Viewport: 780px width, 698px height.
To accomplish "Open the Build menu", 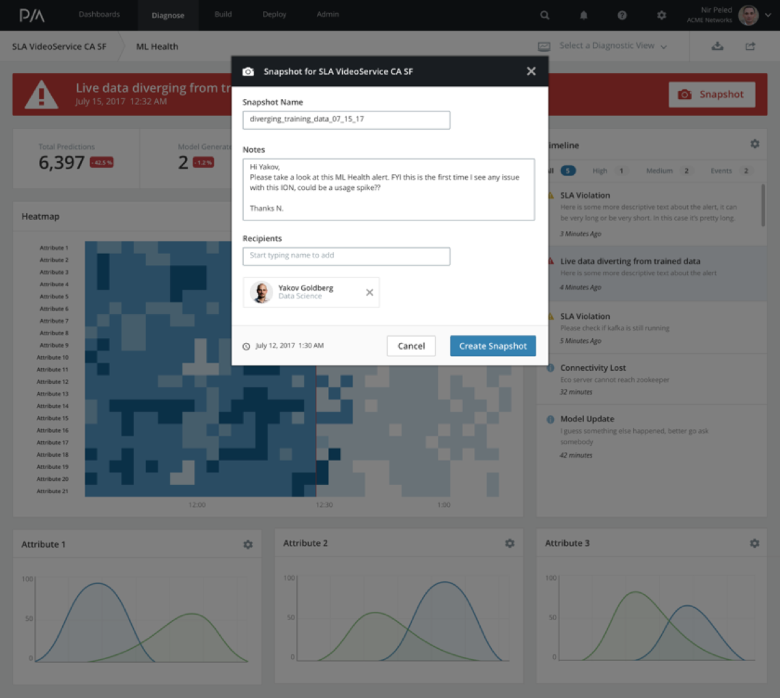I will tap(223, 14).
